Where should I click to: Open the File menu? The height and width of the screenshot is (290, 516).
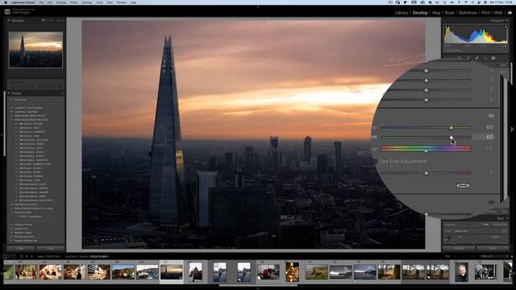click(41, 2)
